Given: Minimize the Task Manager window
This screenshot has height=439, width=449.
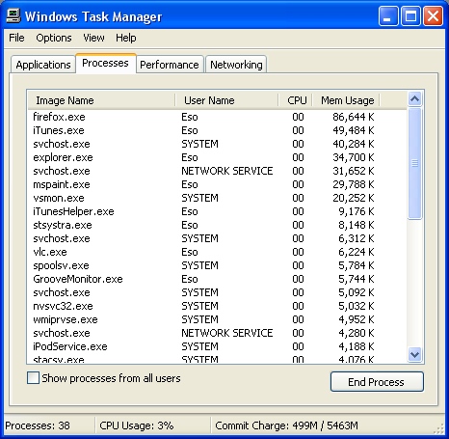Looking at the screenshot, I should [x=388, y=16].
